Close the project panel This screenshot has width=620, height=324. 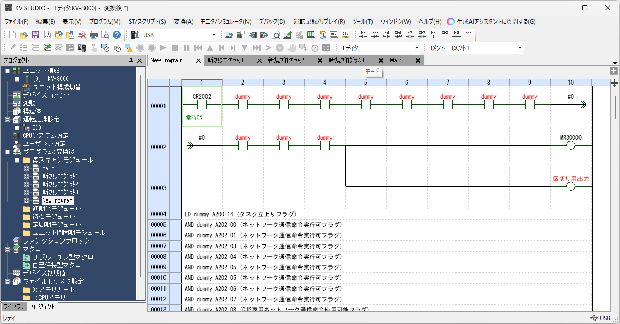(x=140, y=60)
